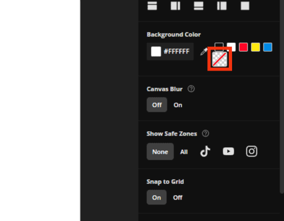Click the settings panel vertical scrollbar
Viewport: 284px width, 221px height.
click(282, 96)
